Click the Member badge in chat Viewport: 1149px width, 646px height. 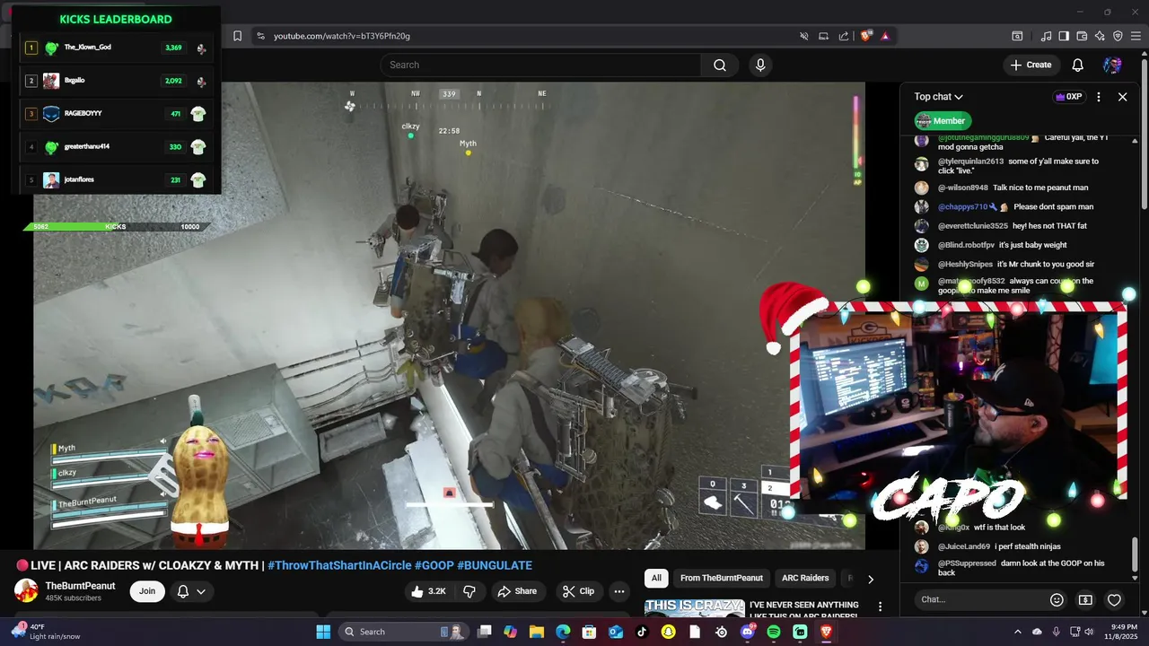pos(941,121)
